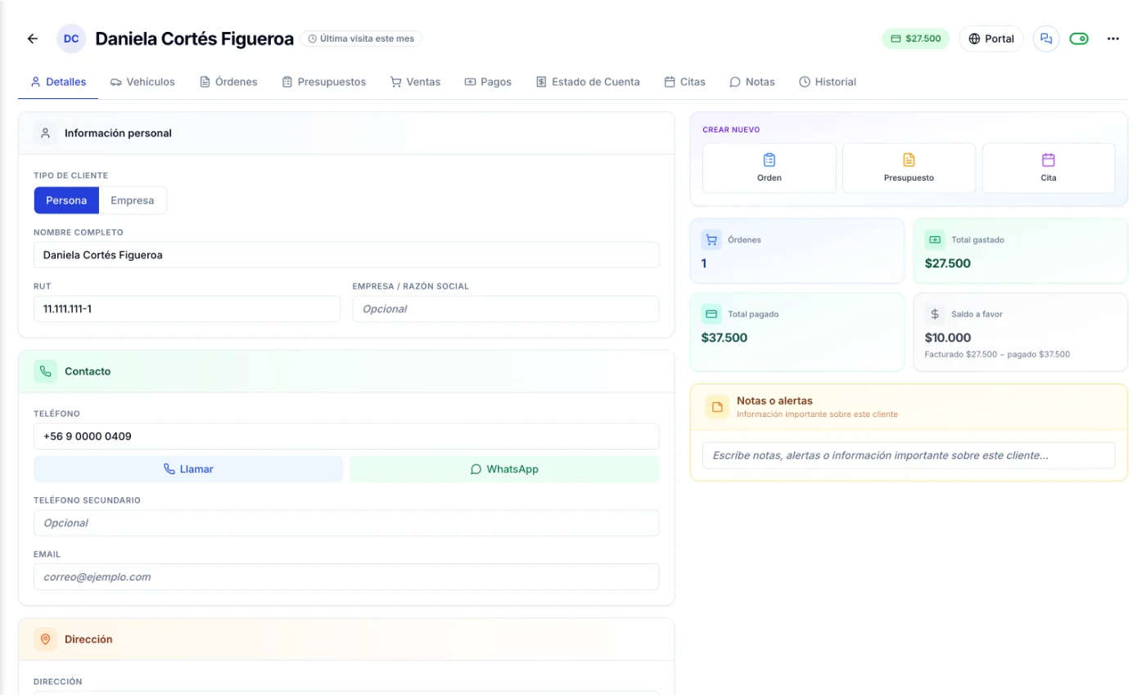Switch to the Vehículos tab
Image resolution: width=1146 pixels, height=695 pixels.
142,82
